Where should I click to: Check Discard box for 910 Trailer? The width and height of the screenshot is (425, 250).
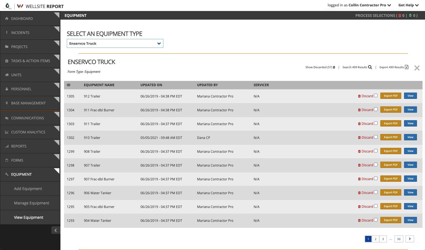(376, 137)
